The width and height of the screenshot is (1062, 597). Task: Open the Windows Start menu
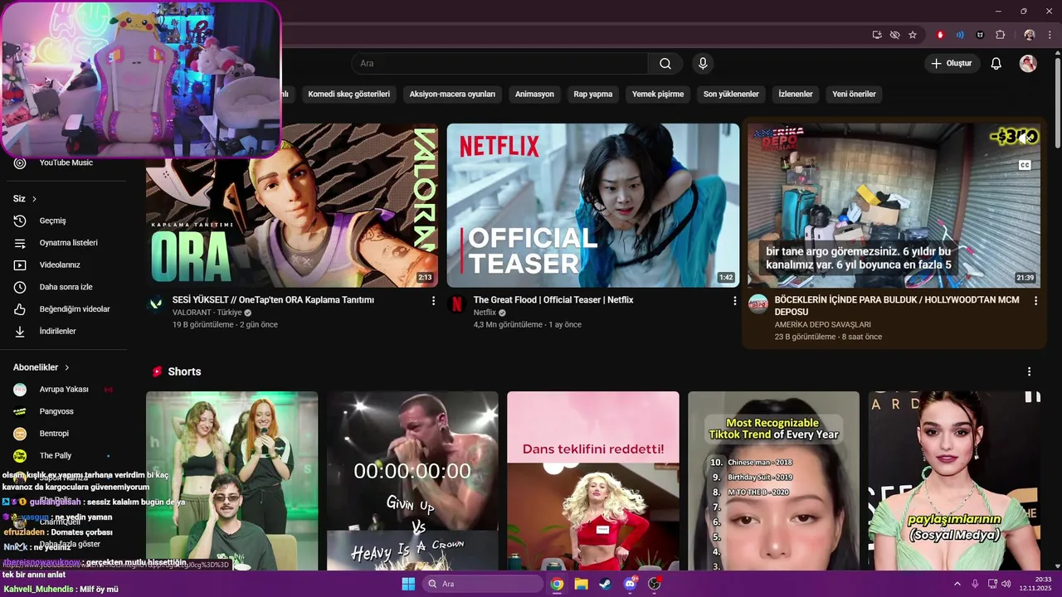[408, 584]
